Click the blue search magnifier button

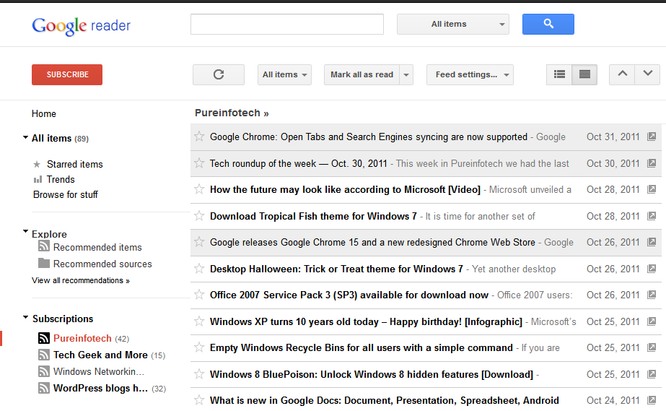point(548,25)
